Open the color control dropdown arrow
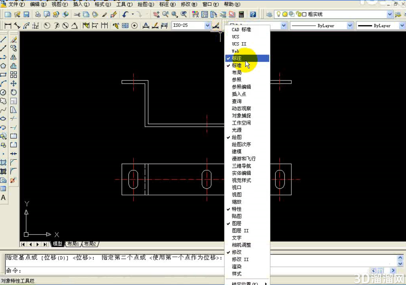406x285 pixels. point(283,26)
